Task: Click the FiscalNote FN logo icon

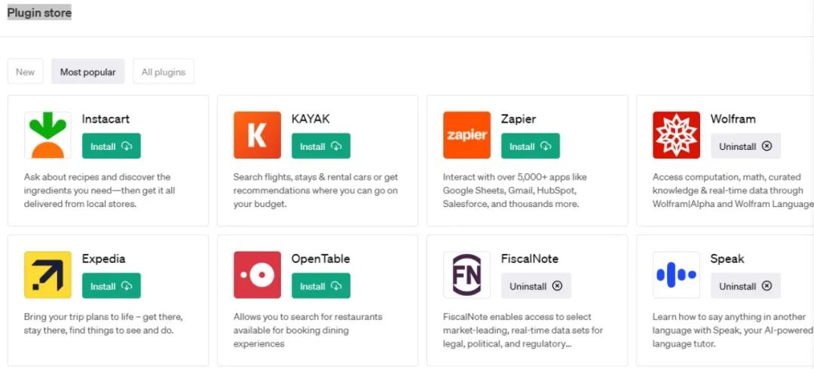Action: pos(467,275)
